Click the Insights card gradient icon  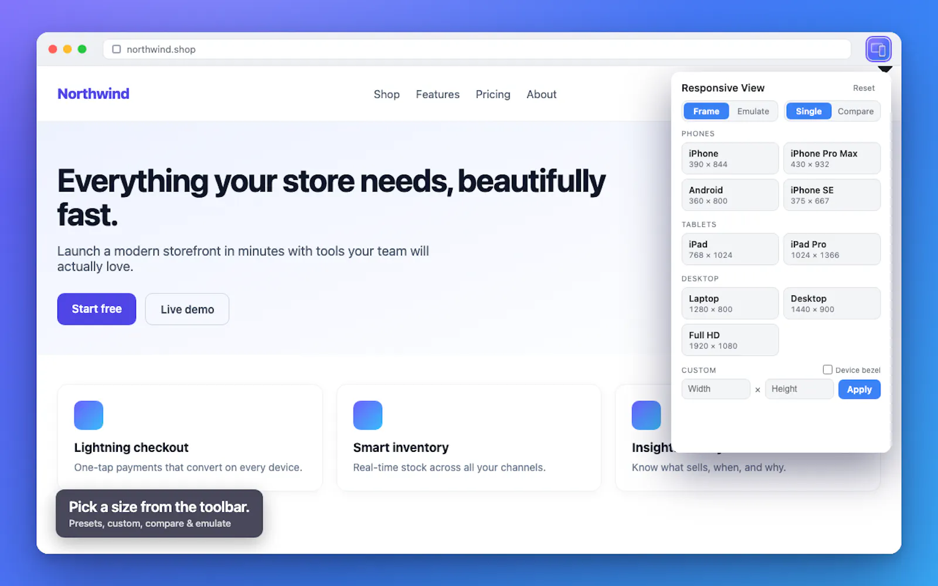click(x=646, y=415)
